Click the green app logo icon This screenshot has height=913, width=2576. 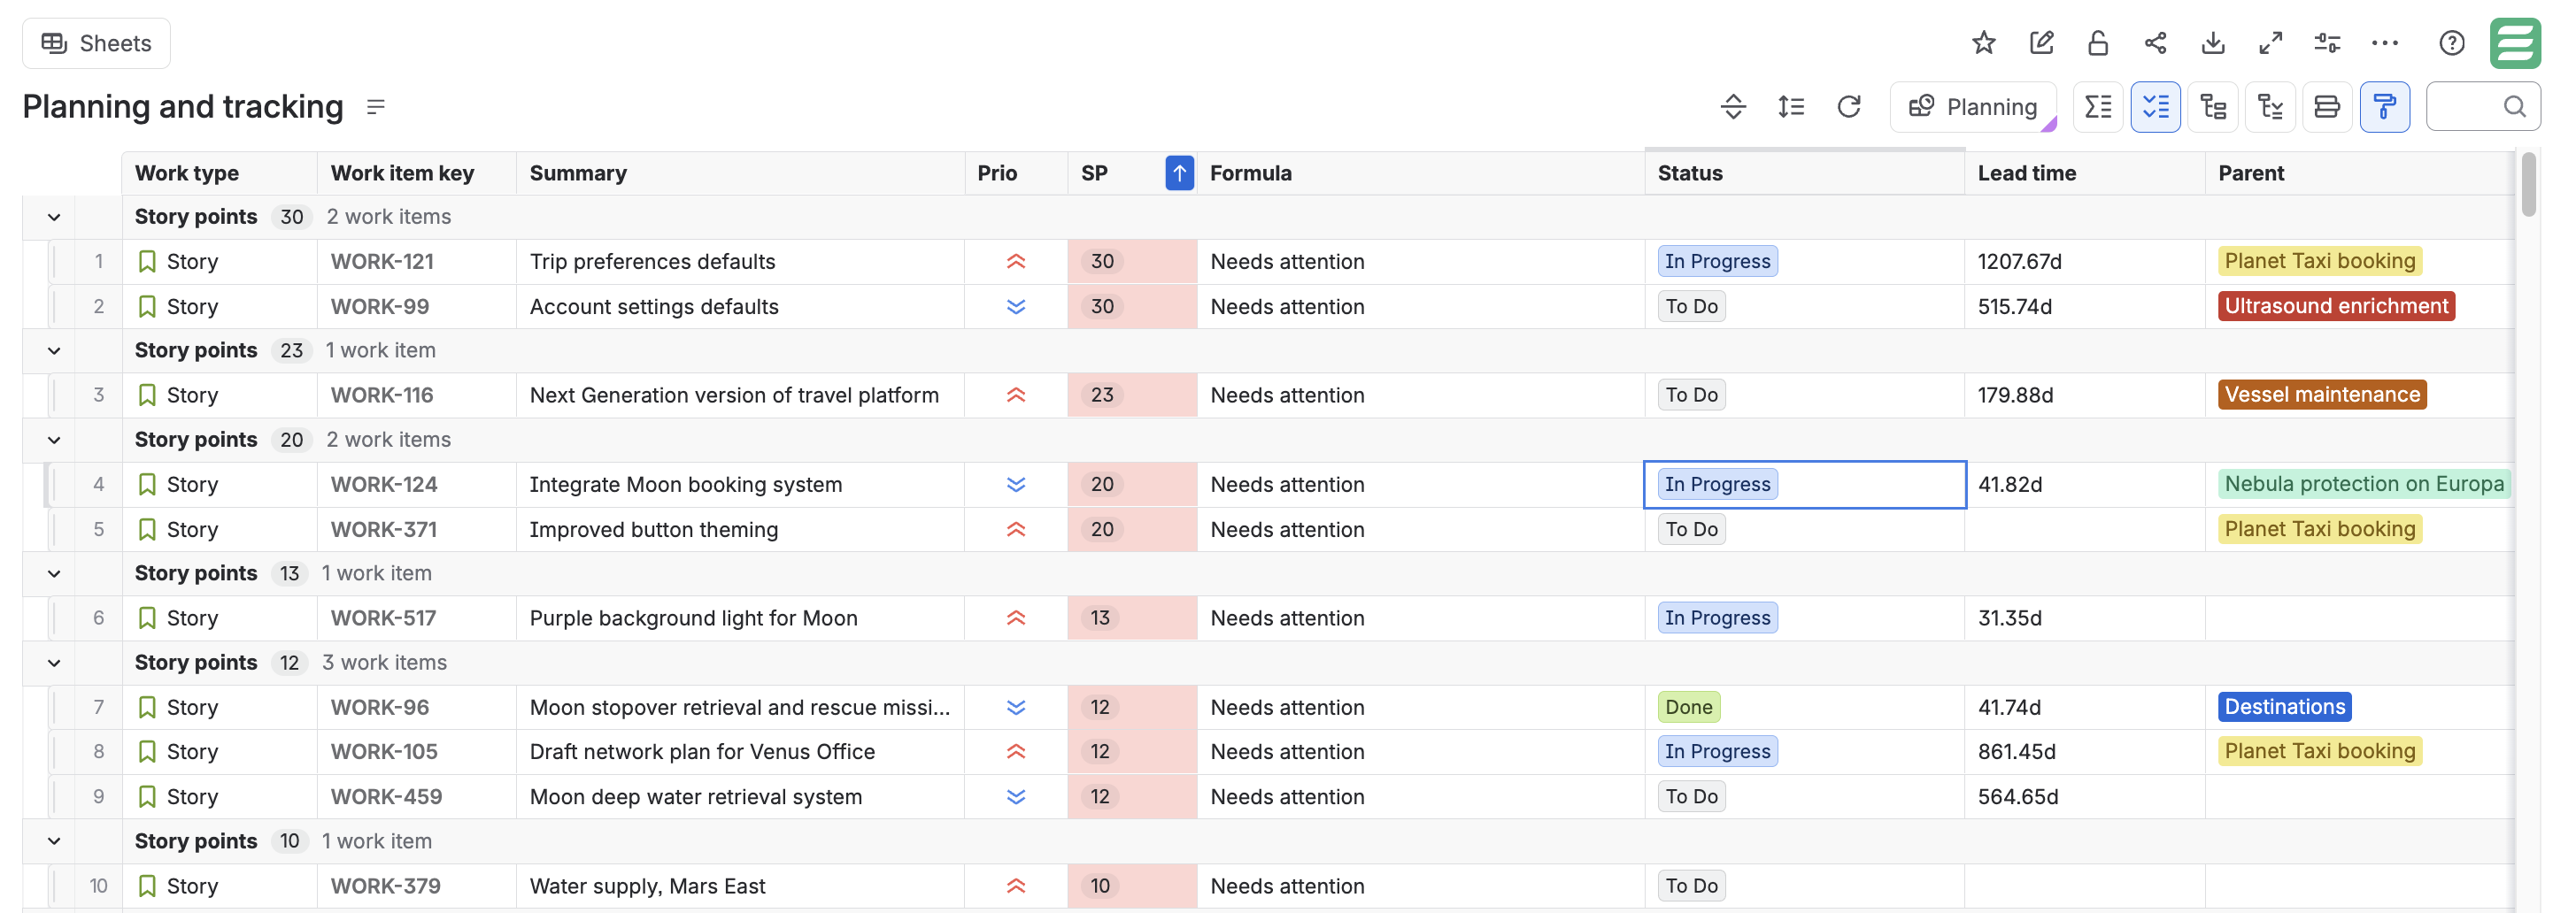pos(2514,43)
